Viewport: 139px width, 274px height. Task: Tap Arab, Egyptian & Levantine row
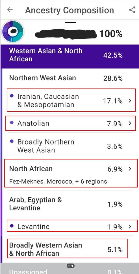tap(70, 204)
